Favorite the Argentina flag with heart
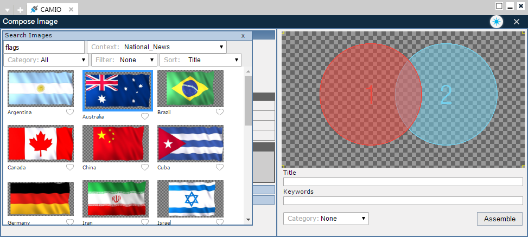This screenshot has width=528, height=237. click(69, 113)
